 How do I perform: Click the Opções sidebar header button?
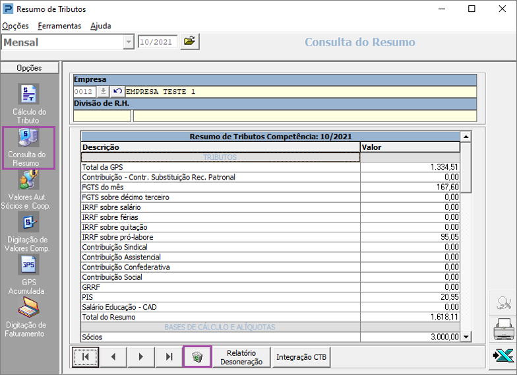[29, 67]
